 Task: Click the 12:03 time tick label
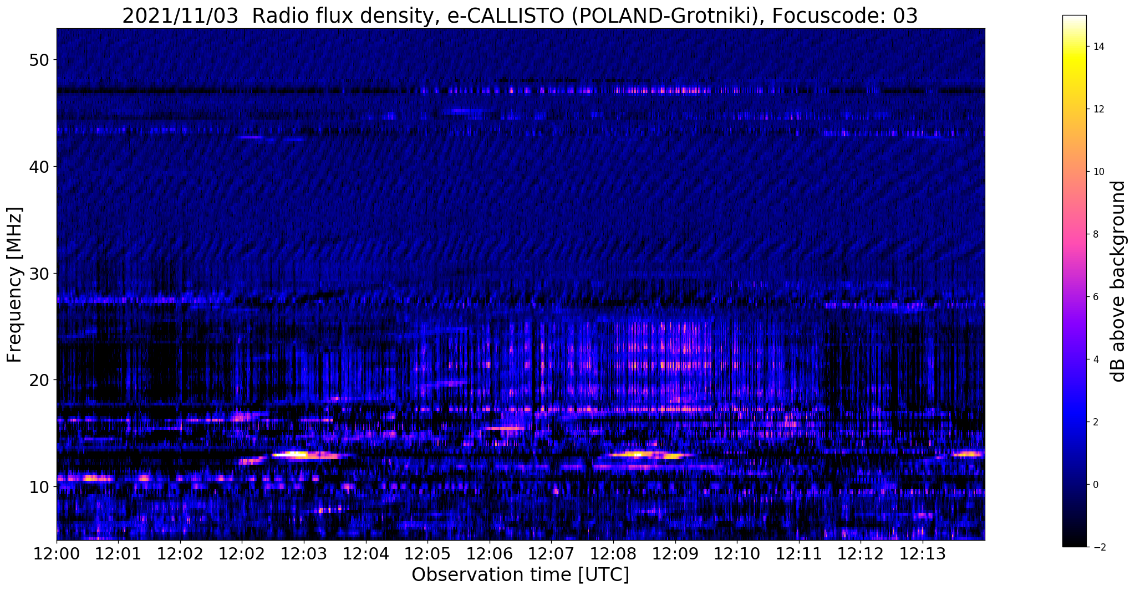[304, 553]
